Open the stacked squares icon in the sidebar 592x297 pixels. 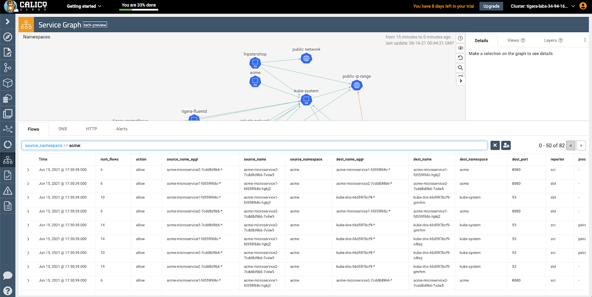click(x=7, y=114)
